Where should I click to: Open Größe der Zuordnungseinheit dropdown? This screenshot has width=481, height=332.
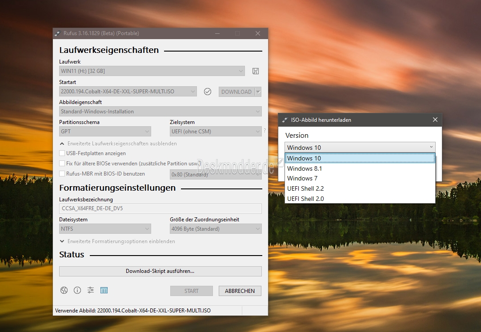216,229
